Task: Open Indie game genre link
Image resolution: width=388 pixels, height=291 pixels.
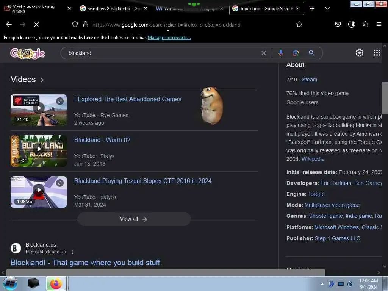Action: pyautogui.click(x=358, y=216)
